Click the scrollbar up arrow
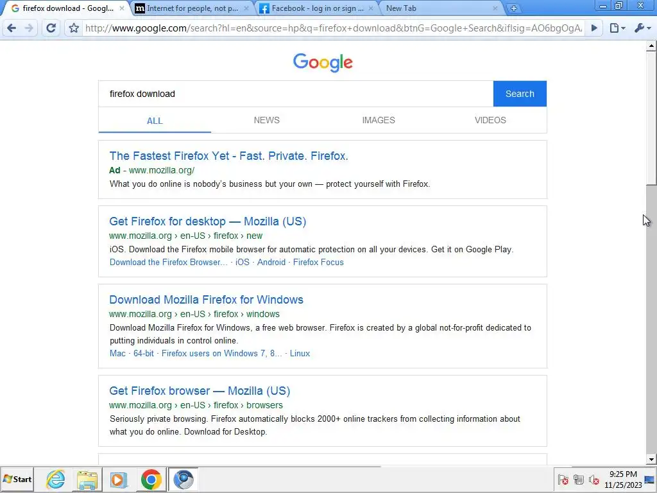 tap(652, 46)
